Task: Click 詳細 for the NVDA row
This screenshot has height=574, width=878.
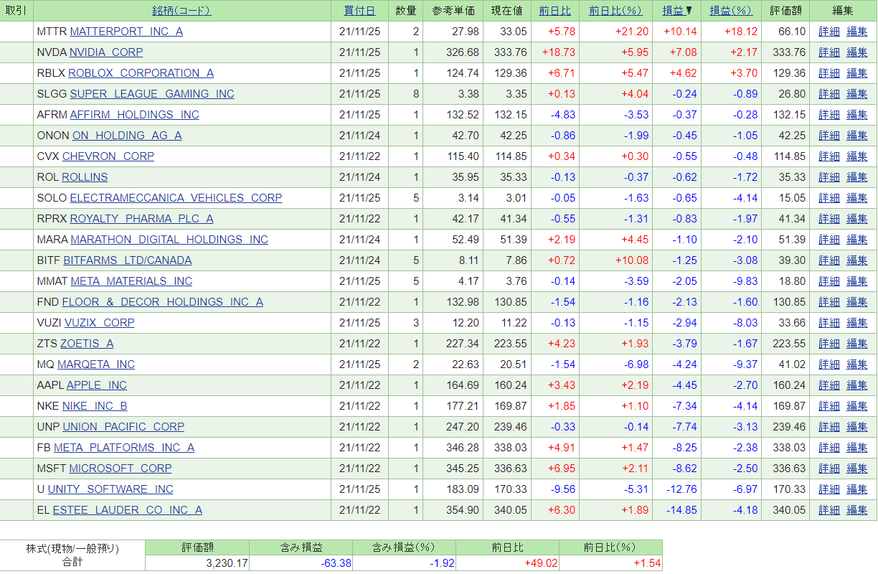Action: click(829, 52)
